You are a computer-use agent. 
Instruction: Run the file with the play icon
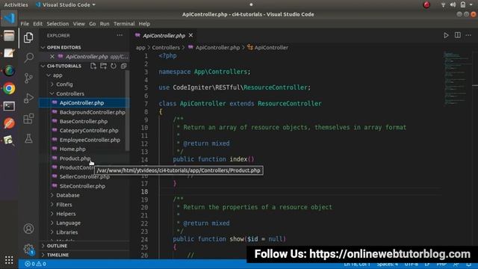(446, 35)
